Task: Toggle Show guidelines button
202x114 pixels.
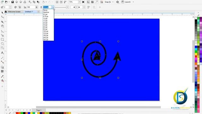Action: click(x=97, y=2)
